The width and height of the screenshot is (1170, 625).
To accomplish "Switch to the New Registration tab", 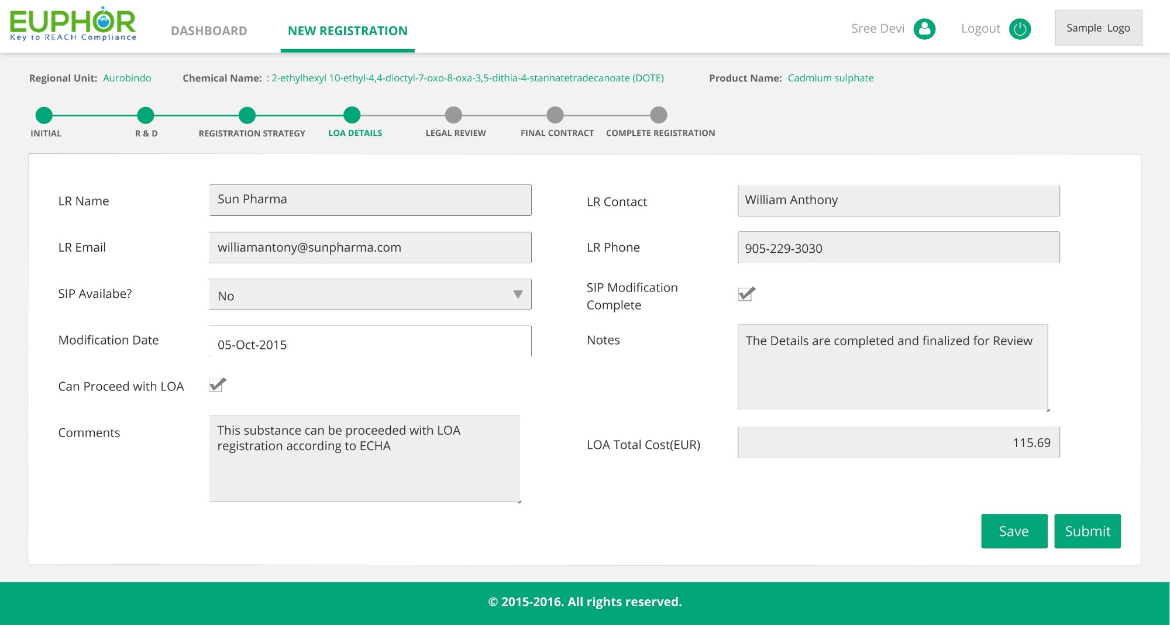I will 347,30.
